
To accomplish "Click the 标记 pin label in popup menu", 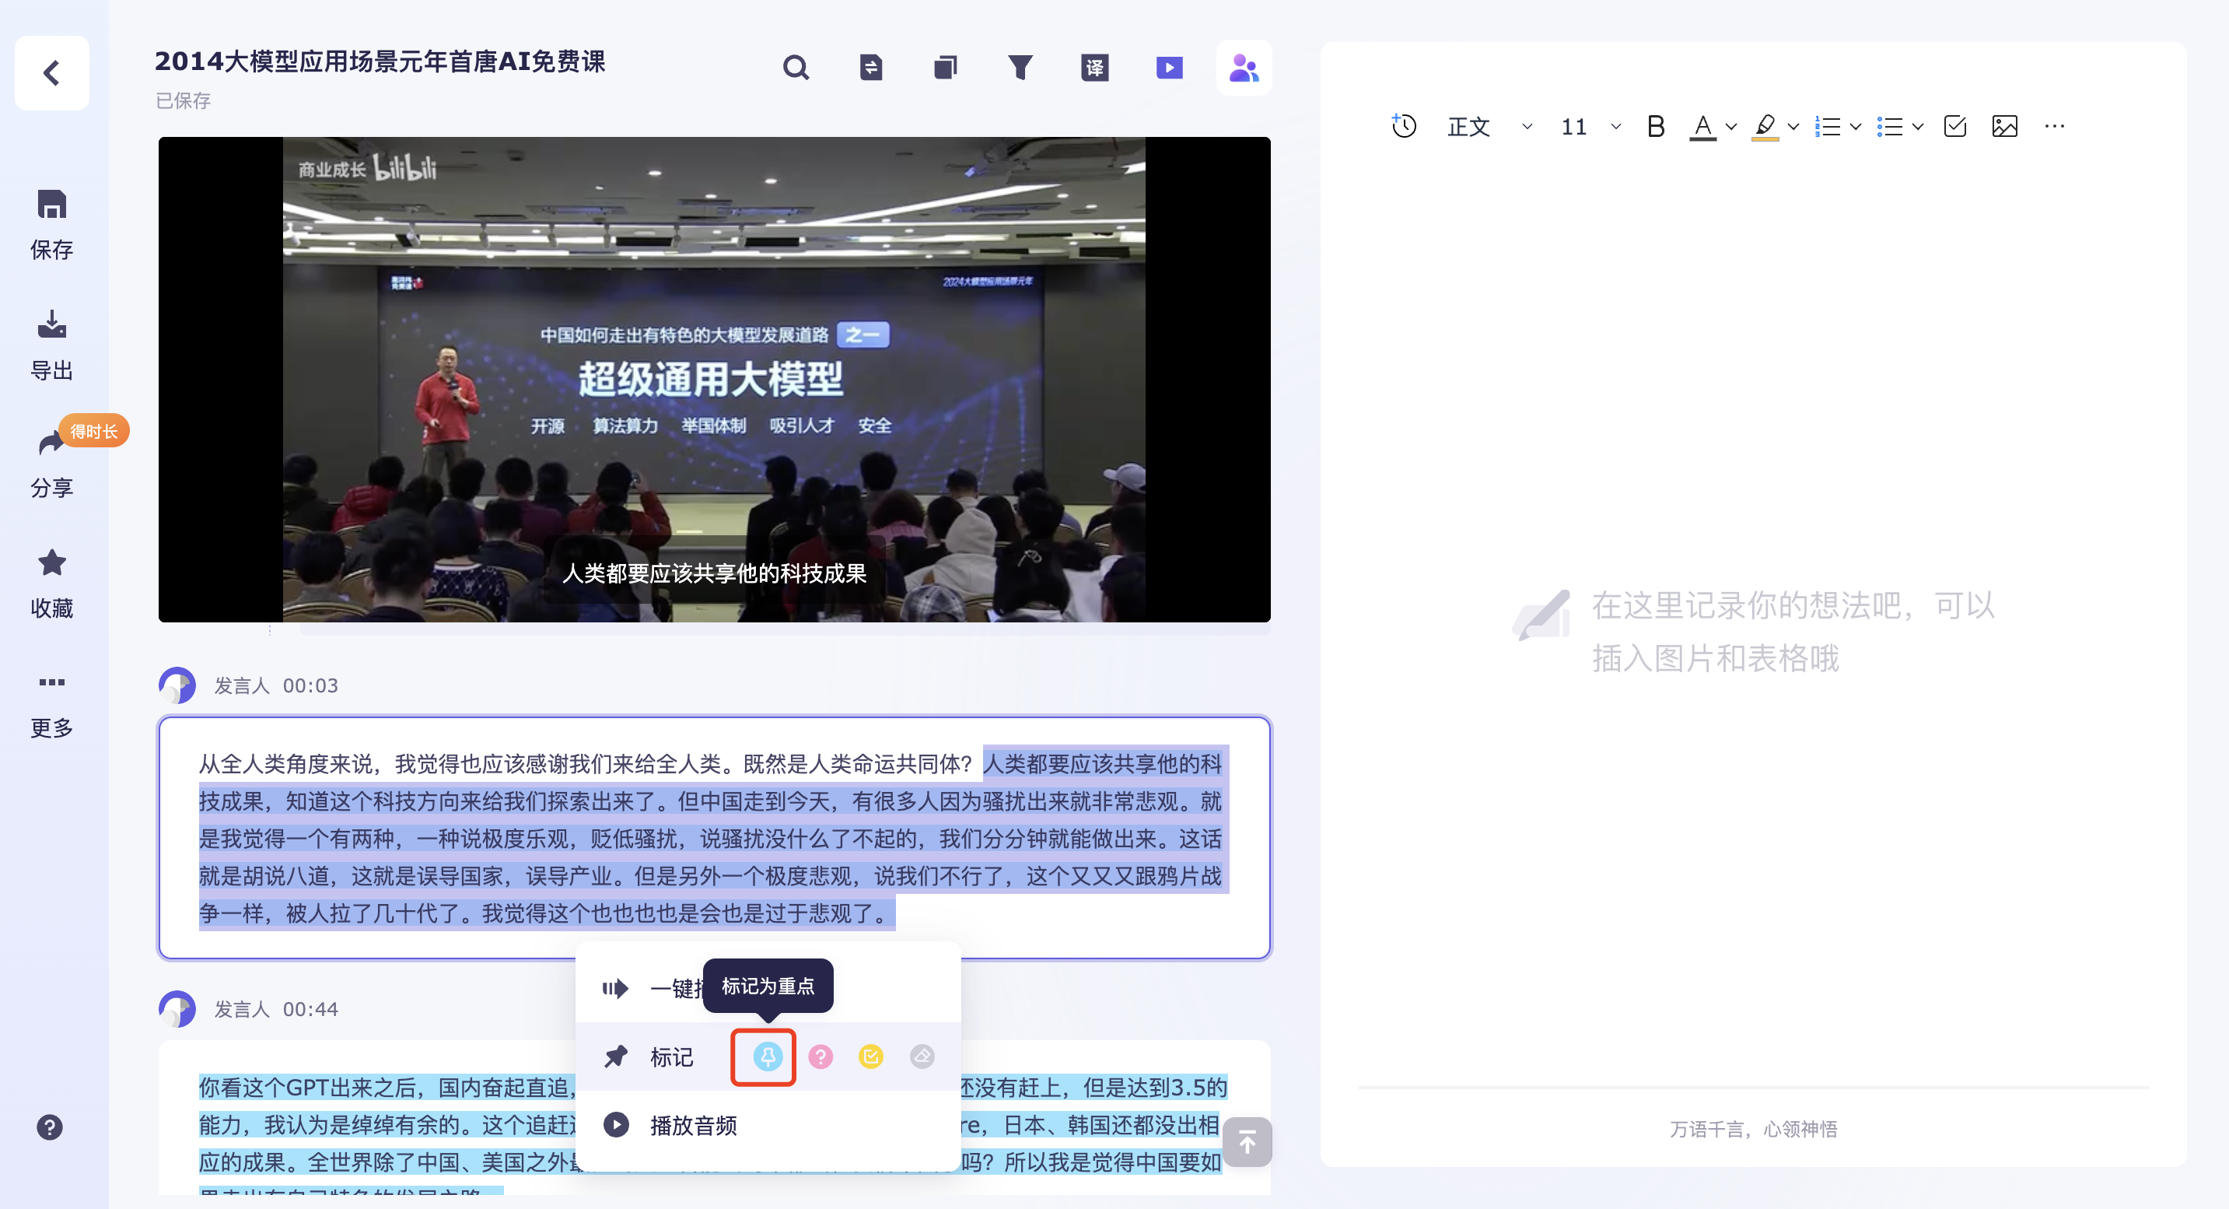I will (x=671, y=1057).
